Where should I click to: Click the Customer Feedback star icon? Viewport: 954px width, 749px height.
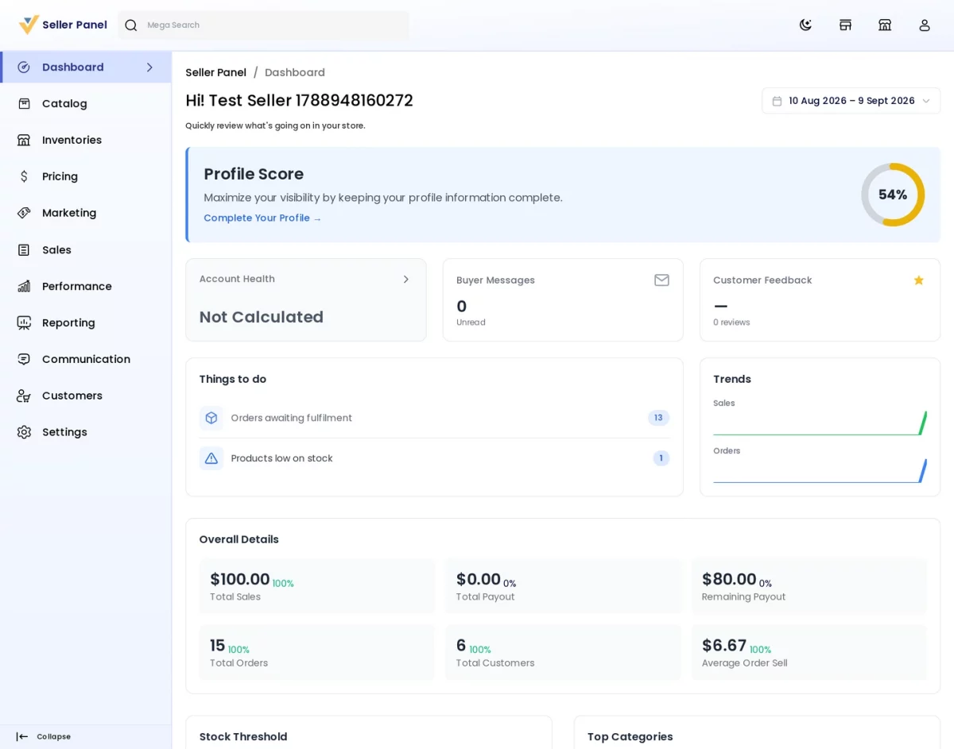tap(919, 280)
